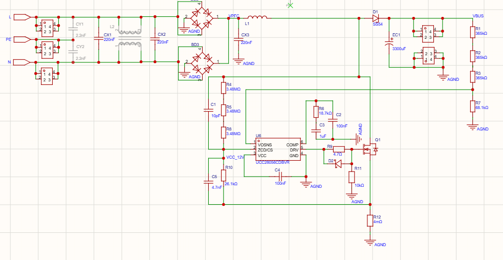Click the R12 4mΩ sense resistor
The image size is (503, 260).
[x=370, y=221]
